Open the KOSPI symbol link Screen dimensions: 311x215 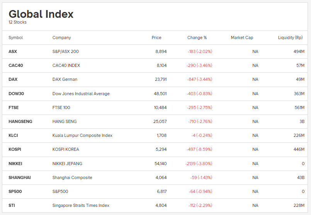tap(15, 149)
